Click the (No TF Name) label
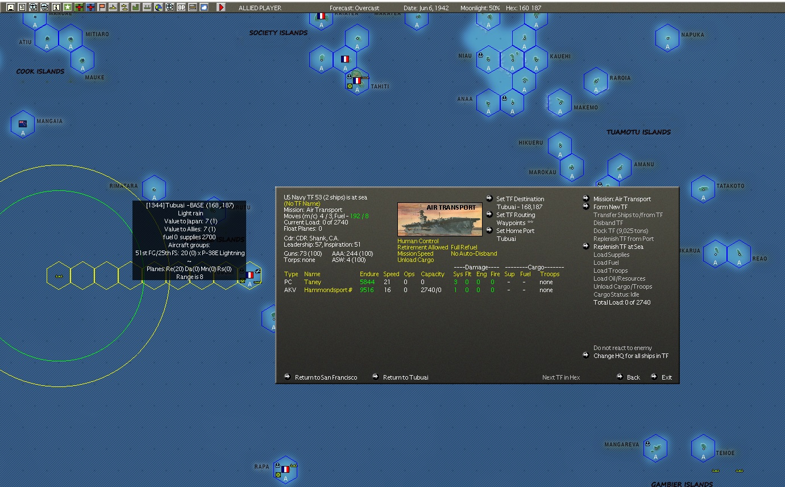The image size is (785, 487). pos(302,203)
